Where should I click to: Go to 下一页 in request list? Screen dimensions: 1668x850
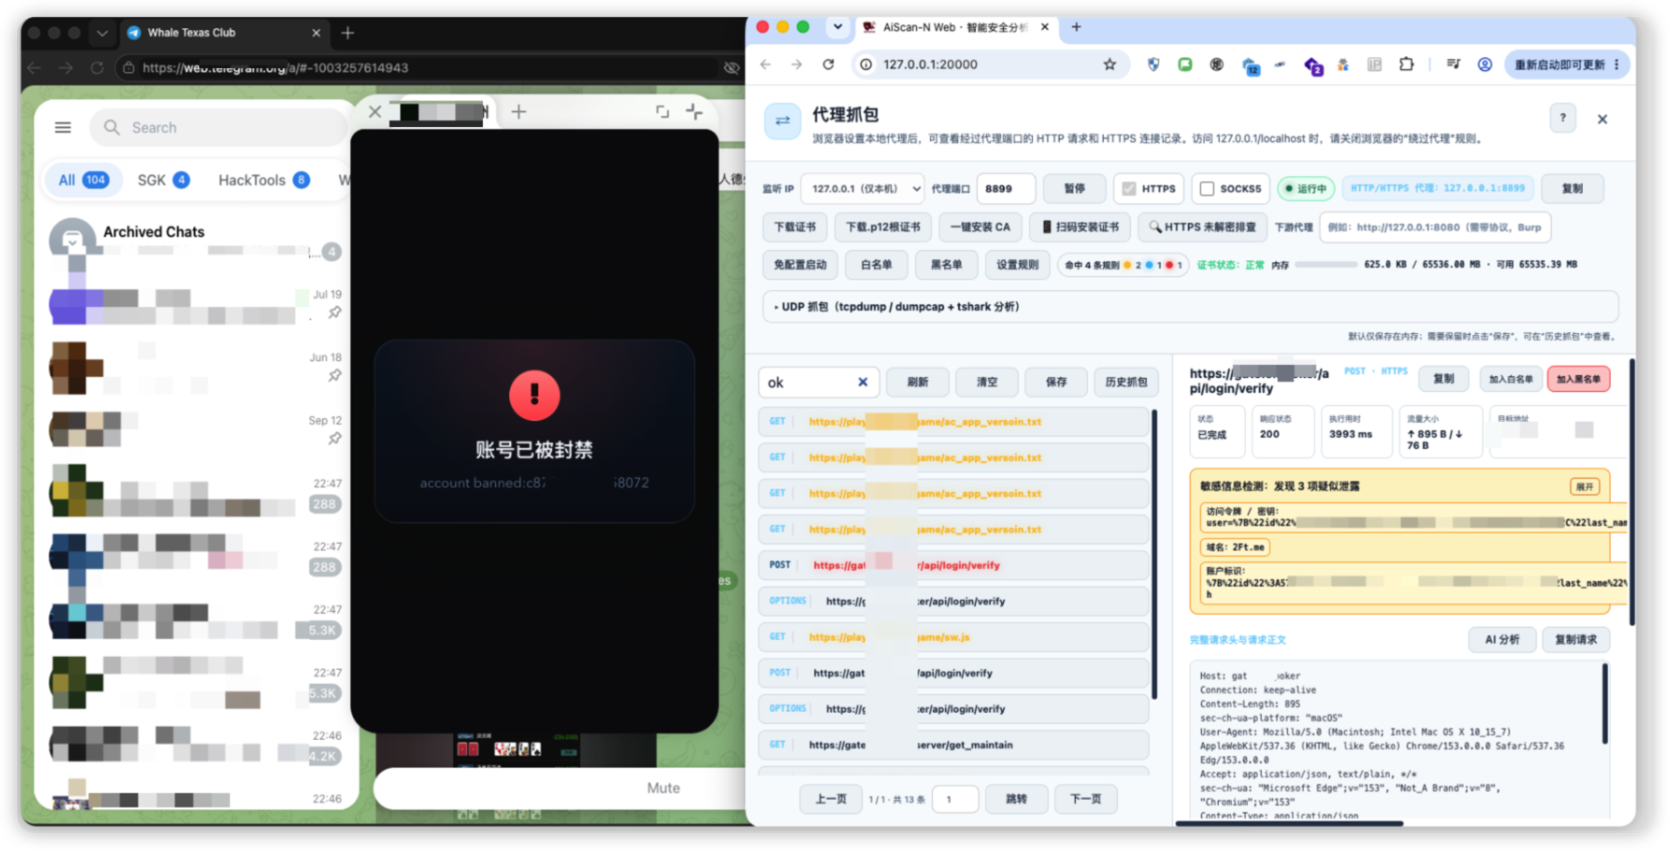(x=1085, y=800)
